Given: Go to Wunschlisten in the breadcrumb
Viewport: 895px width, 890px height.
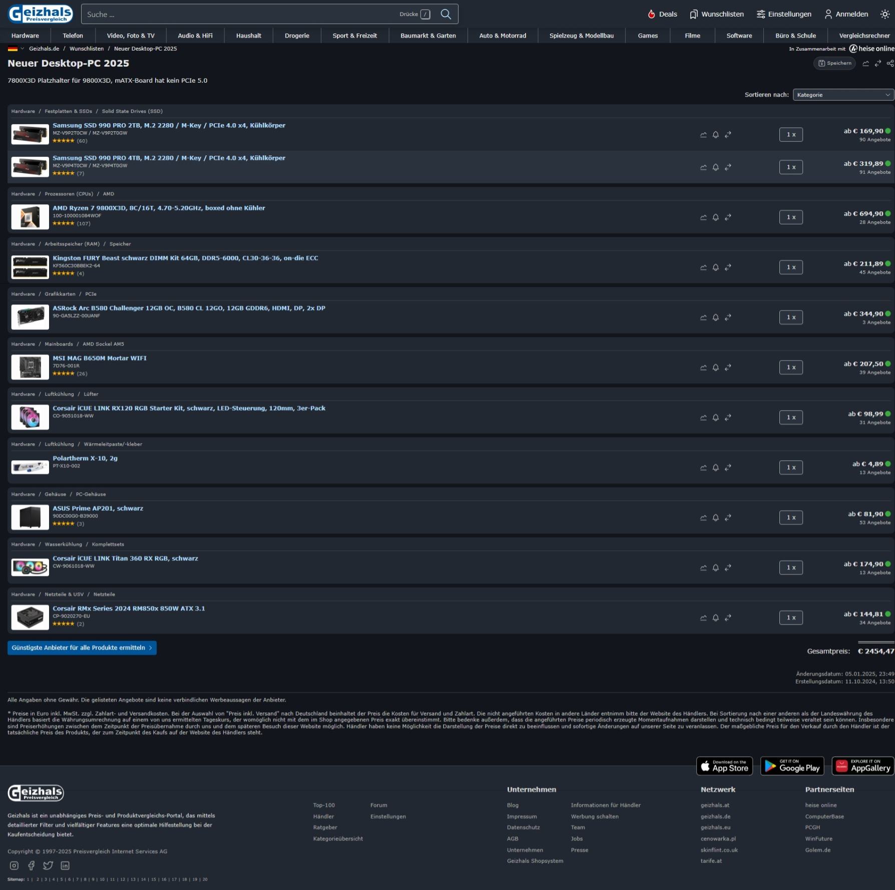Looking at the screenshot, I should pos(87,49).
